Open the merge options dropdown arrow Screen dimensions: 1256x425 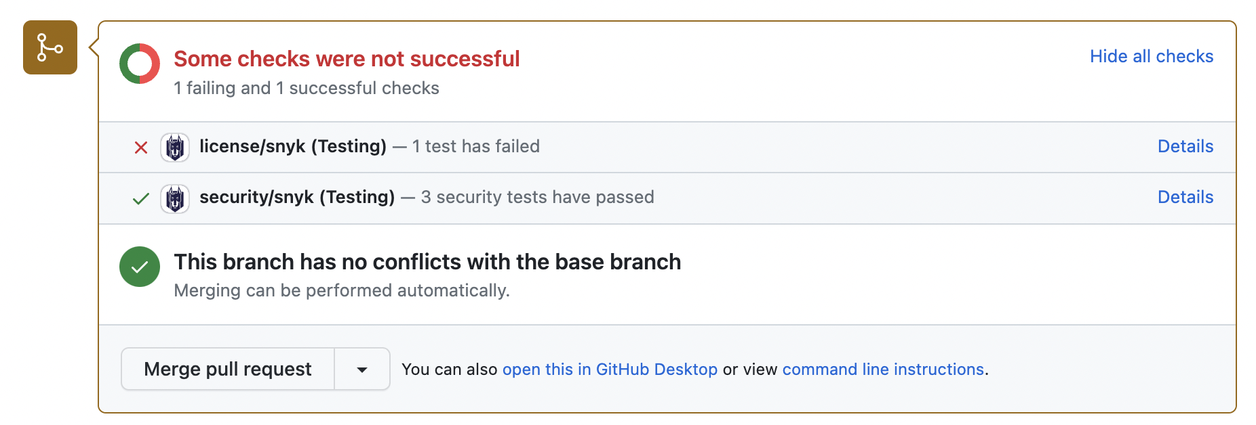click(x=361, y=369)
